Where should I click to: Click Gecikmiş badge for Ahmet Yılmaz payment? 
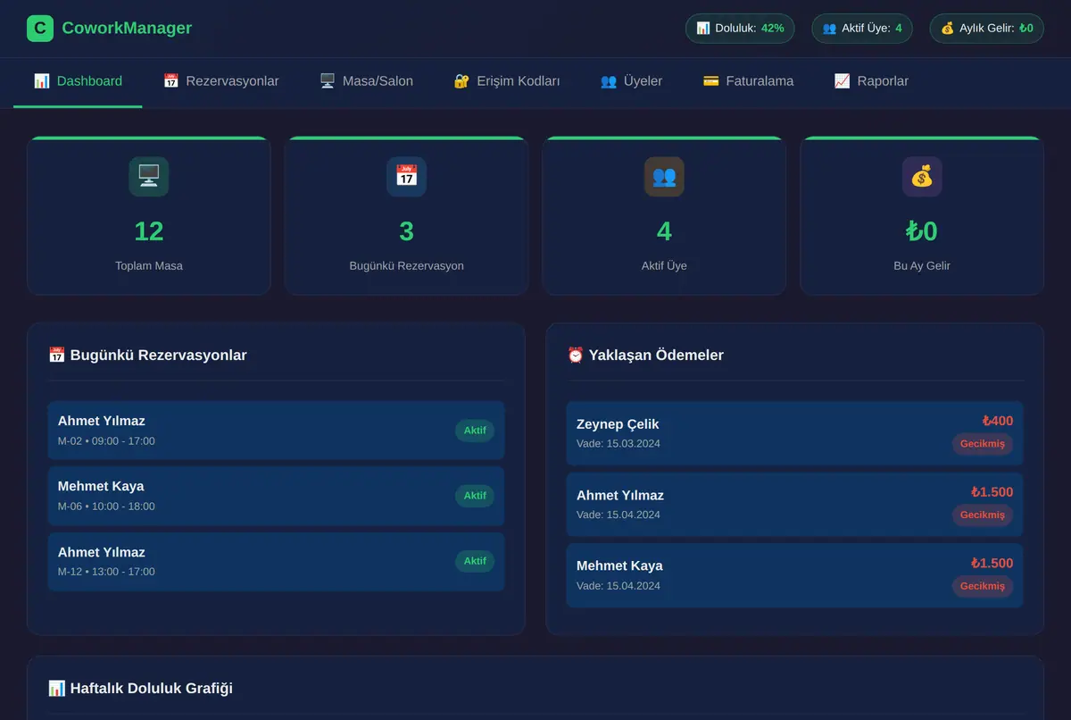[983, 515]
